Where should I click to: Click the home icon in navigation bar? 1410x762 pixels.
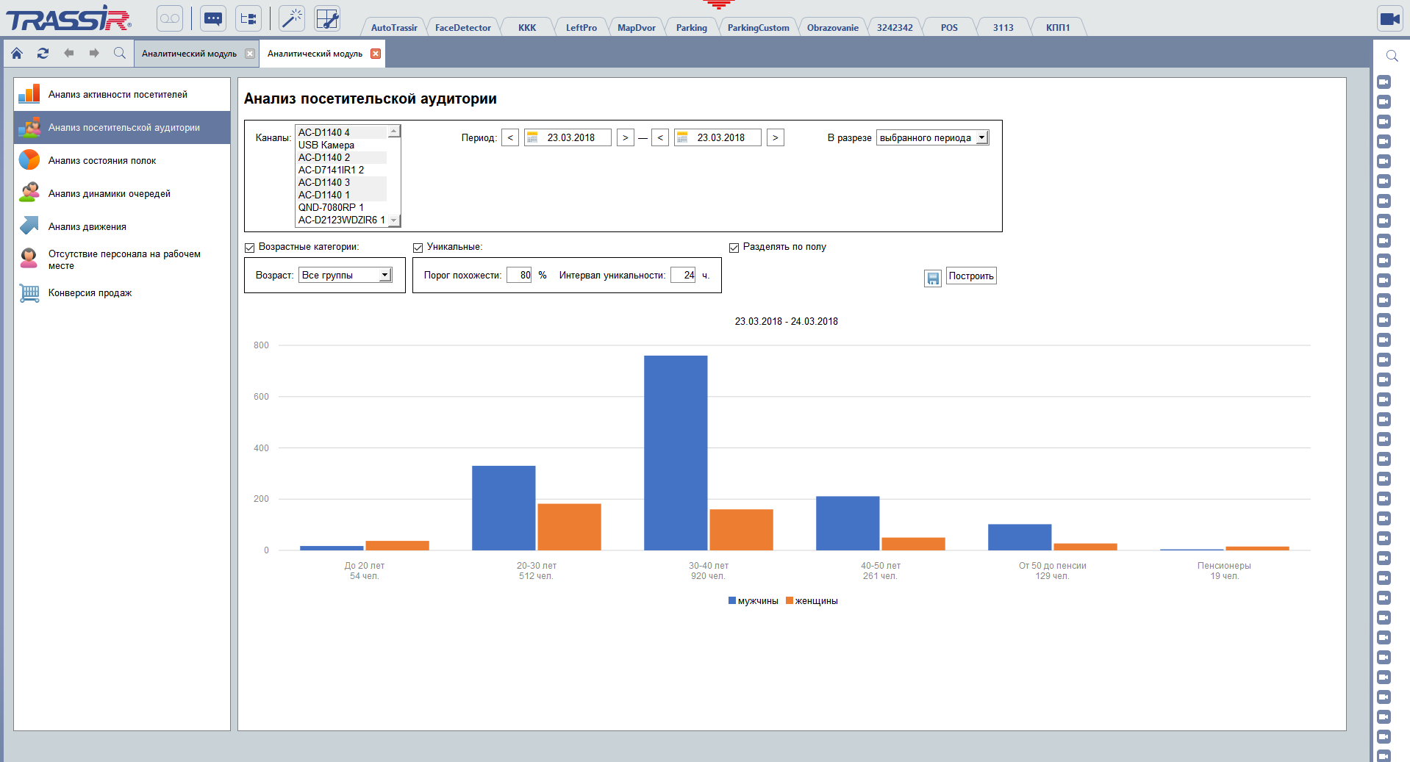tap(16, 53)
